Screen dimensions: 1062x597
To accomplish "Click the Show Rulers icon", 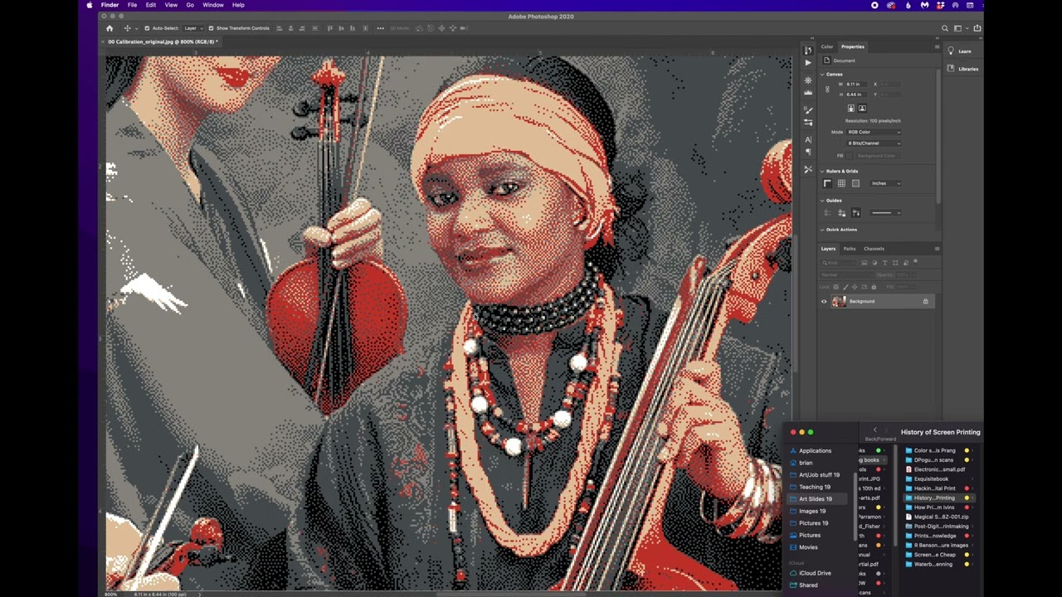I will click(827, 183).
